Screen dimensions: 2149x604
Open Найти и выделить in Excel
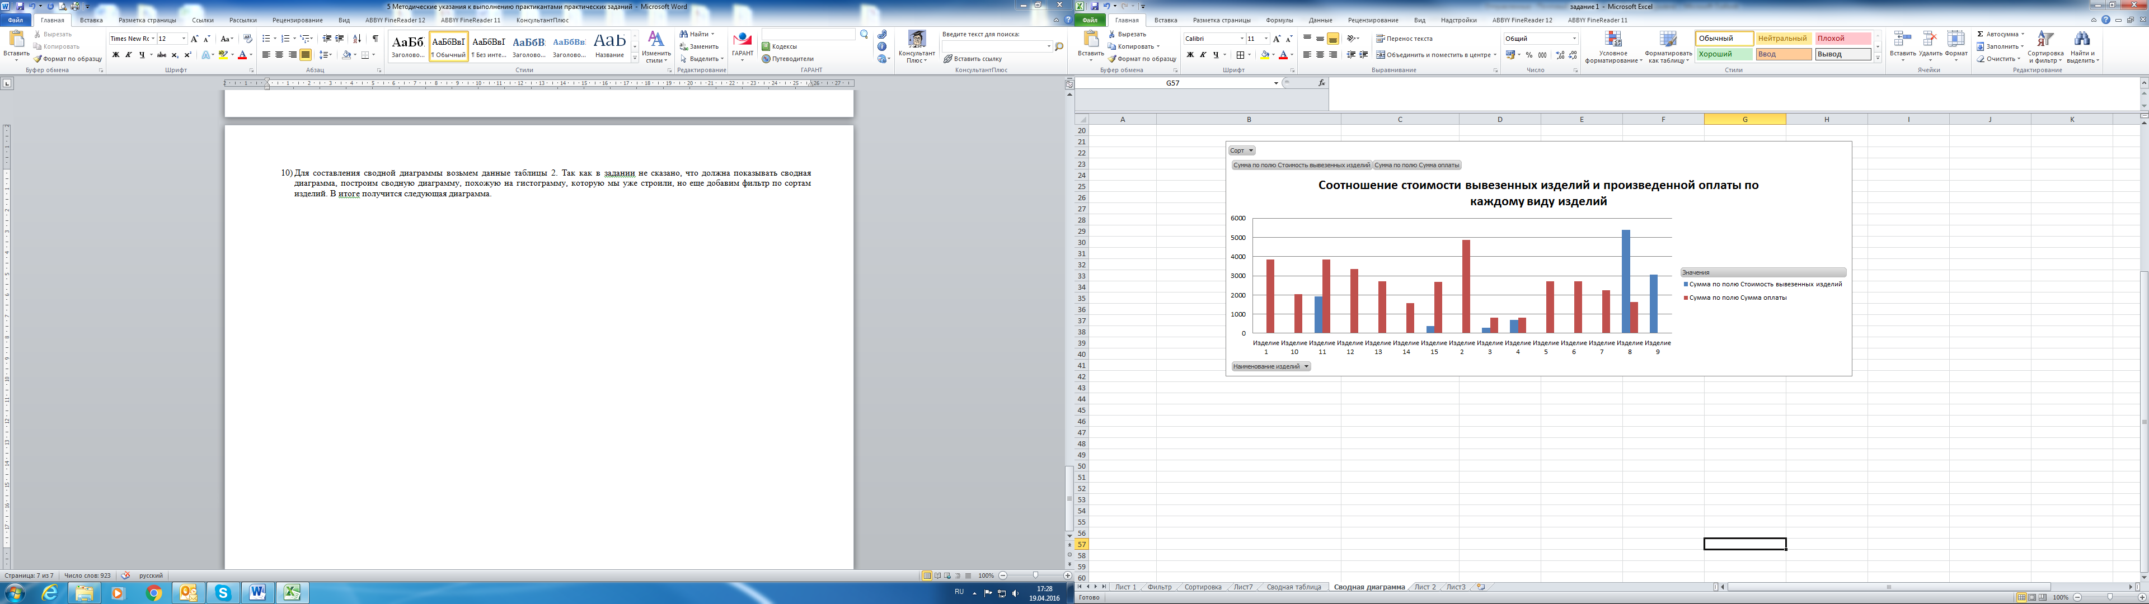[x=2082, y=48]
